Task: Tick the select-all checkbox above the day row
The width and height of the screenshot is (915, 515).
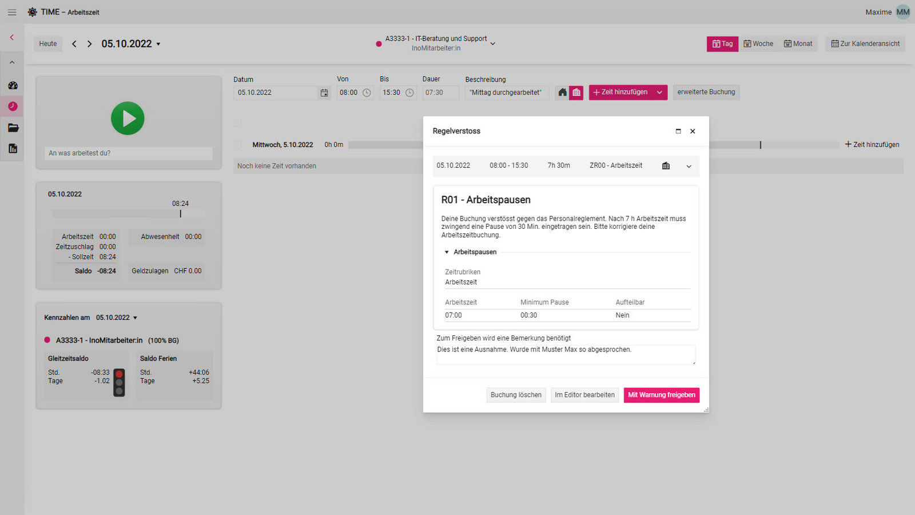Action: point(238,122)
